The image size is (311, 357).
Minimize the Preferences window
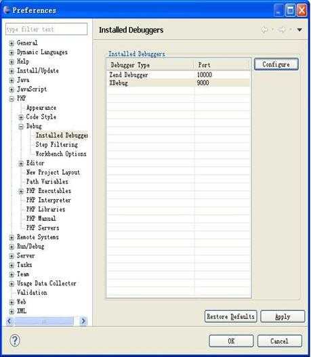click(x=278, y=10)
